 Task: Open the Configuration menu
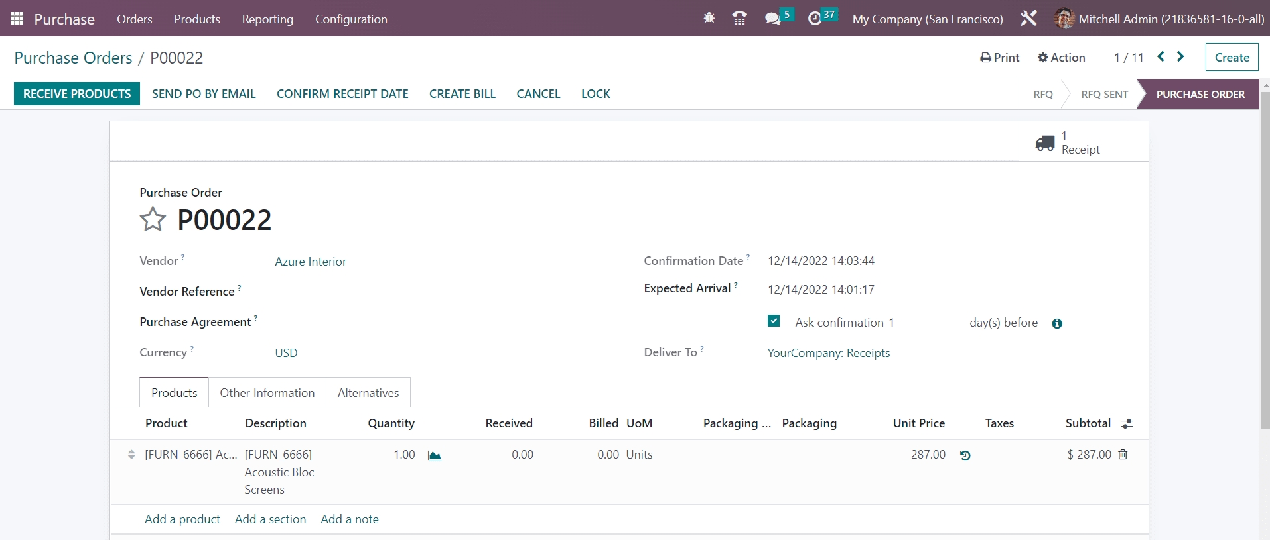coord(351,19)
